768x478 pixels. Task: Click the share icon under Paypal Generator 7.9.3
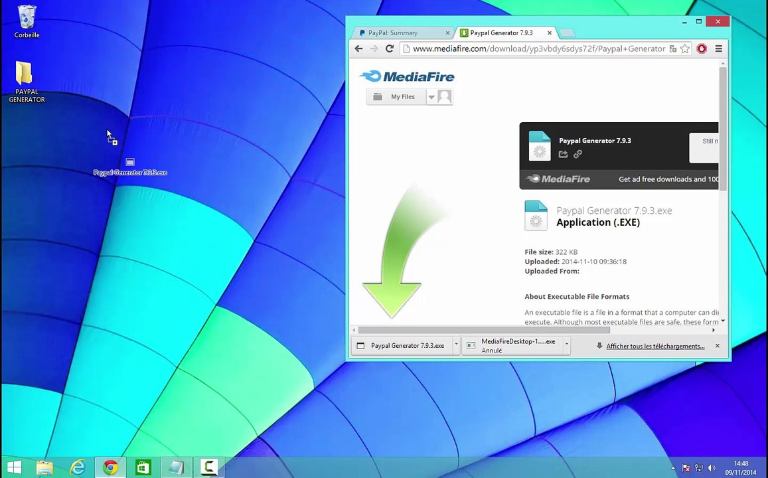click(x=564, y=154)
